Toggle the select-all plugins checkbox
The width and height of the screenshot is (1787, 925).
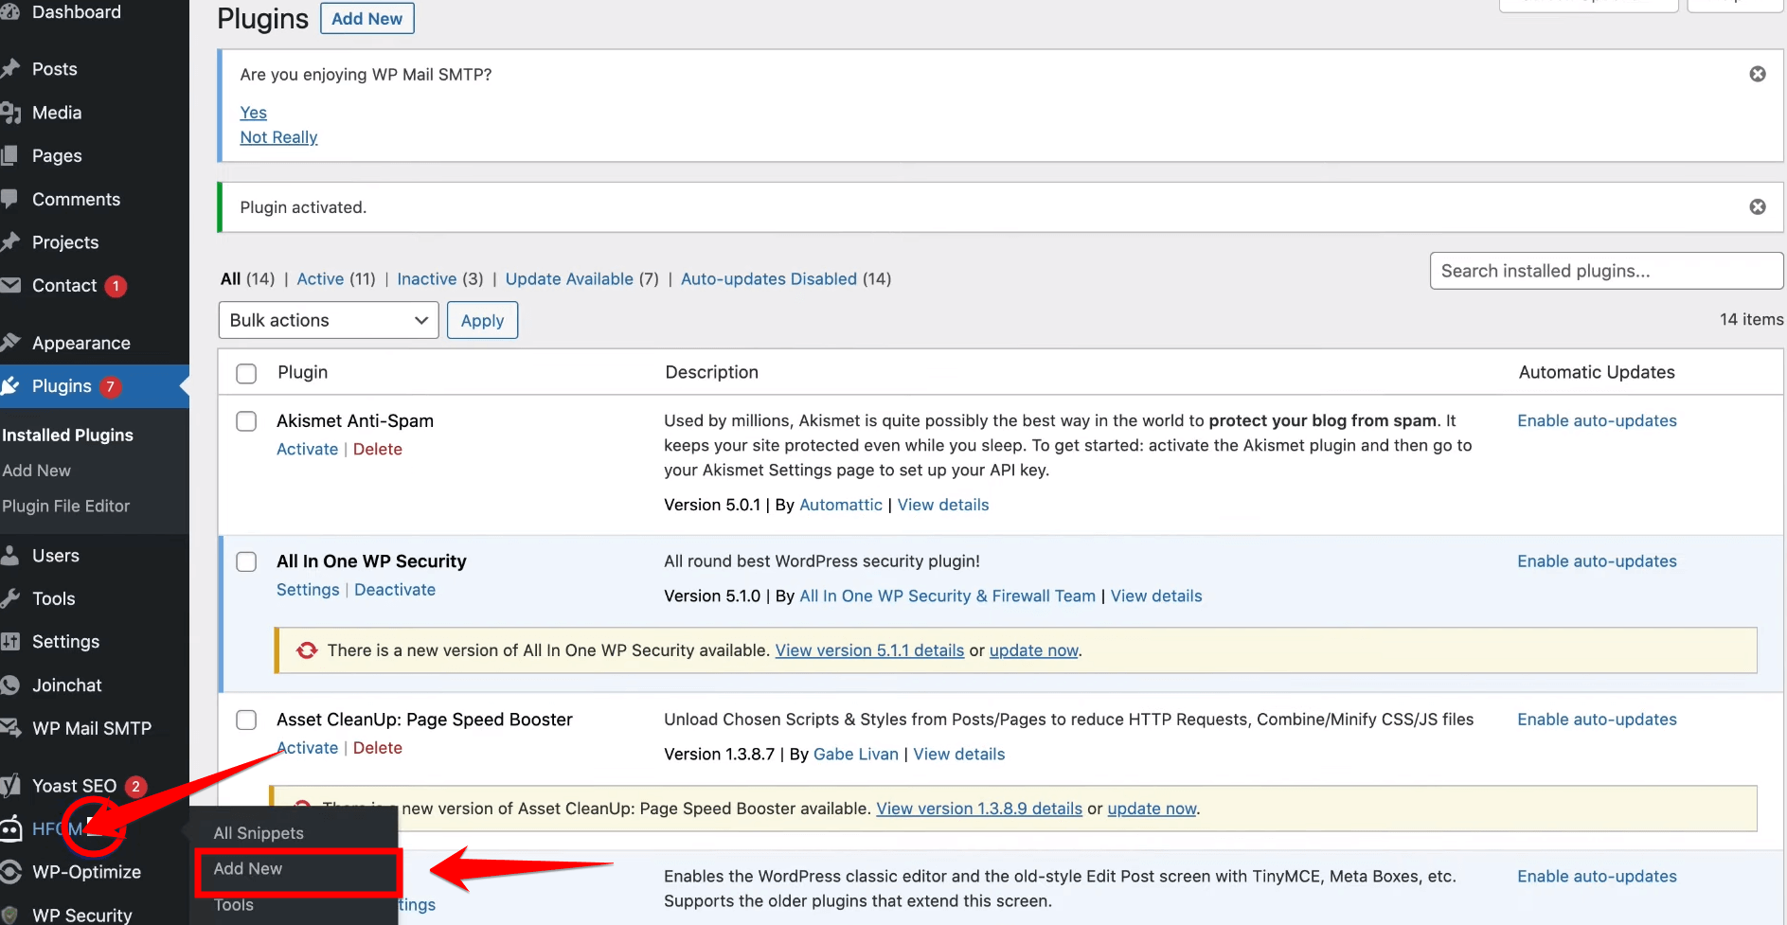[246, 373]
